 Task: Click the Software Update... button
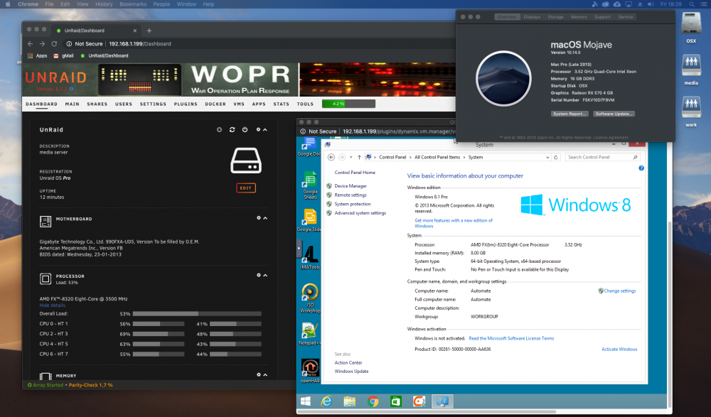click(x=614, y=114)
